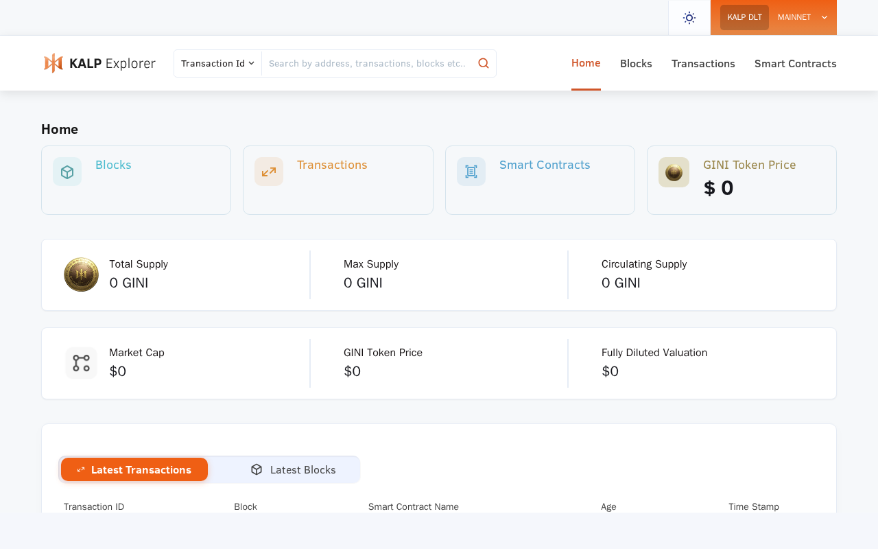Click the Transactions arrows card icon
Screen dimensions: 878x549
(x=269, y=172)
